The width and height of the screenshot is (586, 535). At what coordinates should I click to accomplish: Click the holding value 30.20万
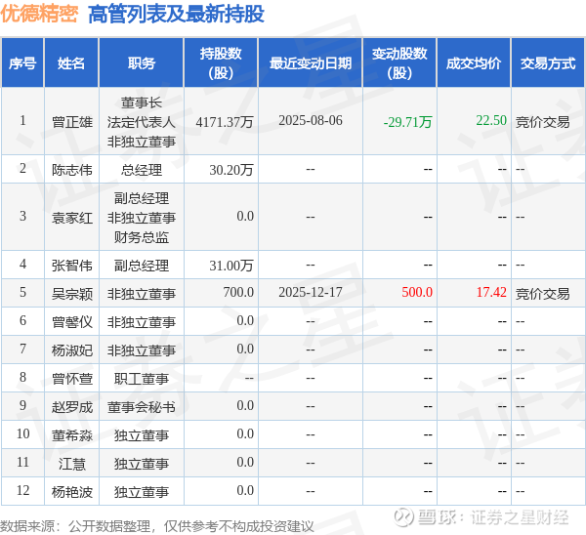(231, 170)
